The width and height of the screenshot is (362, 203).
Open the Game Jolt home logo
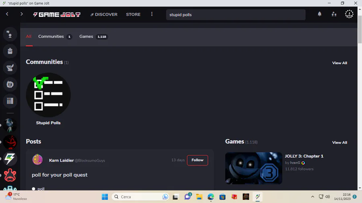(x=57, y=14)
